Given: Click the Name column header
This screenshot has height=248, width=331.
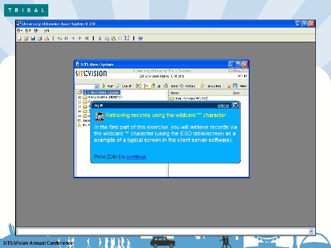Looking at the screenshot, I should (199, 93).
